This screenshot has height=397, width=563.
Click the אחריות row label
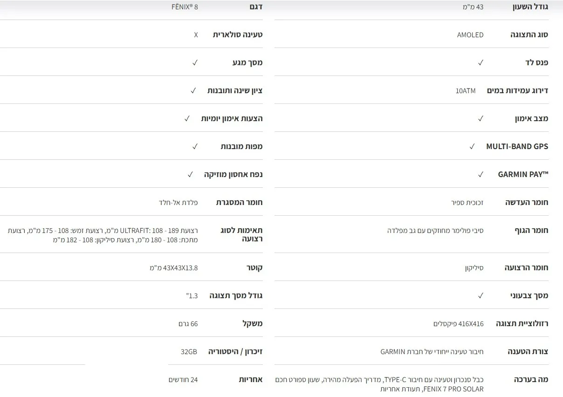[251, 379]
